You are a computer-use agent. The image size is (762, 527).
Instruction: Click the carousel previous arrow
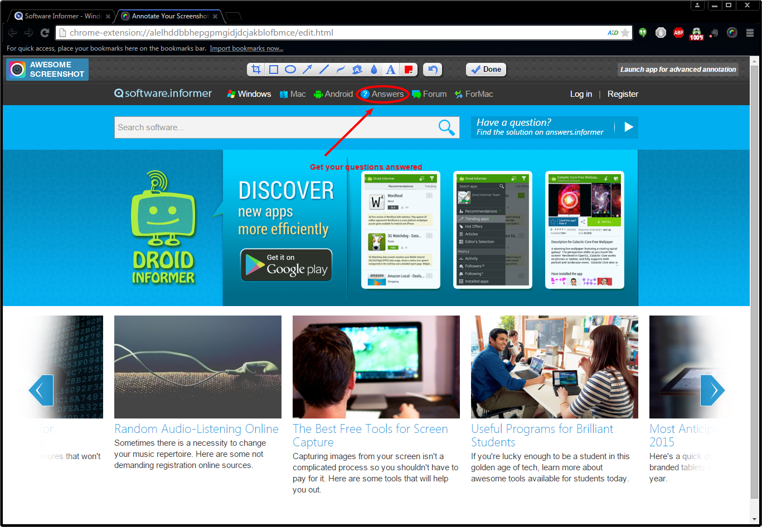(41, 390)
